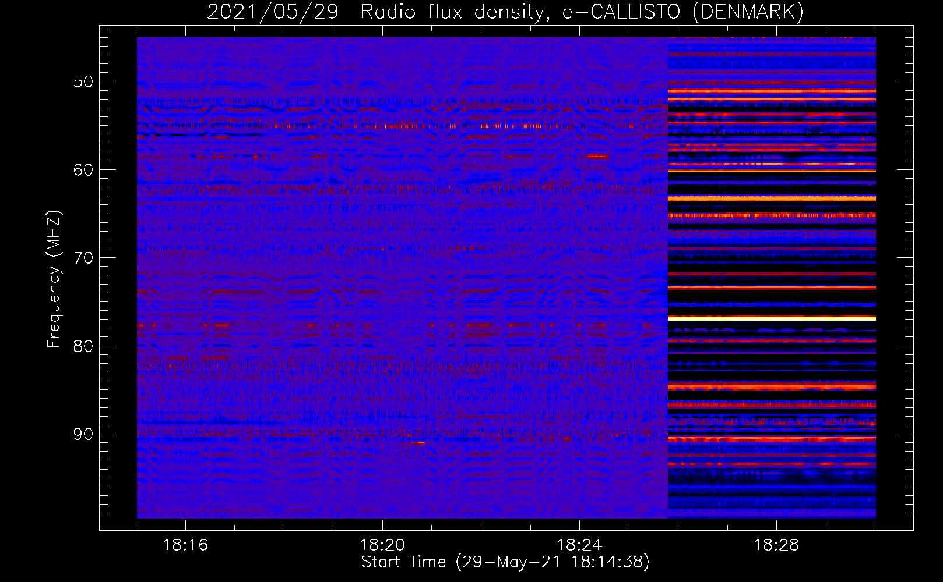Click the small orange burst near 91 MHz at 18:20
The image size is (943, 582).
pyautogui.click(x=418, y=443)
